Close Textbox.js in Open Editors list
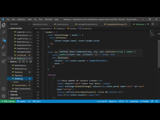This screenshot has height=120, width=160. [x=12, y=58]
